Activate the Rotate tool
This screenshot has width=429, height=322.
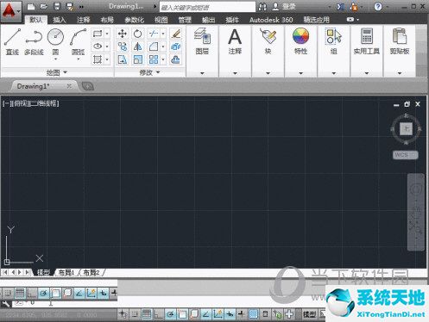pyautogui.click(x=137, y=34)
